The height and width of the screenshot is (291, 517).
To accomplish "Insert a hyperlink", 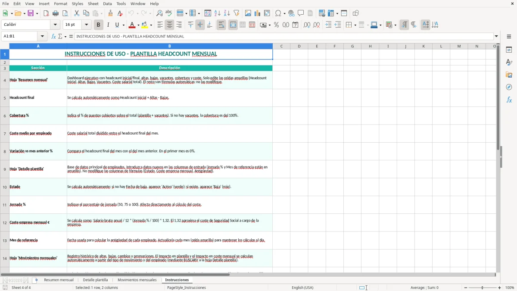I will coord(291,13).
